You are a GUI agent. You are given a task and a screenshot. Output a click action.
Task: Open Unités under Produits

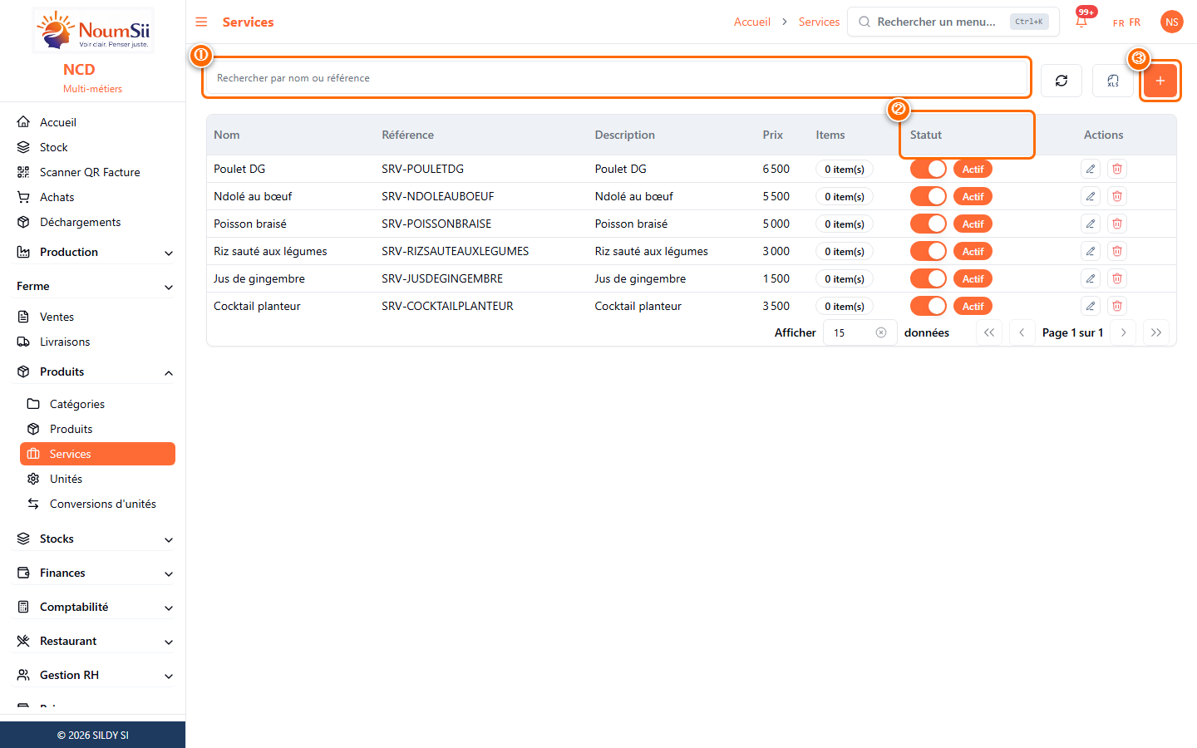[x=97, y=479]
